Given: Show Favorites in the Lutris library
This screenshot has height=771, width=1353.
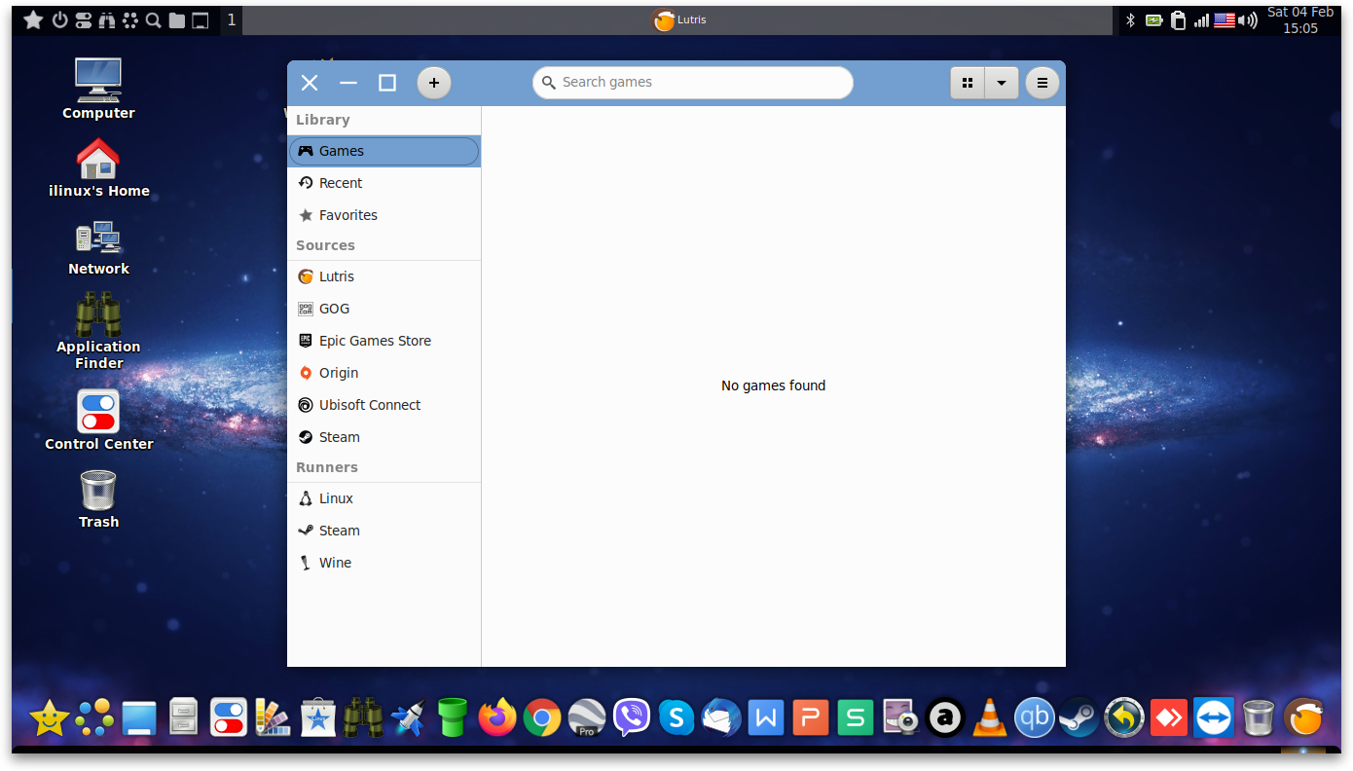Looking at the screenshot, I should [x=384, y=215].
